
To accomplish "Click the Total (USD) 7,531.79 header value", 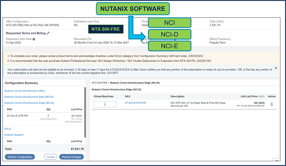I will 214,25.
